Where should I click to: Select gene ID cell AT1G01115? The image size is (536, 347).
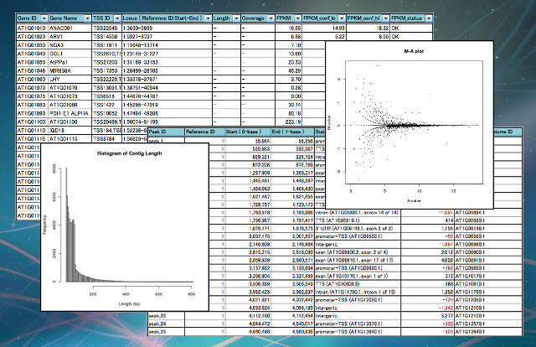click(x=33, y=139)
